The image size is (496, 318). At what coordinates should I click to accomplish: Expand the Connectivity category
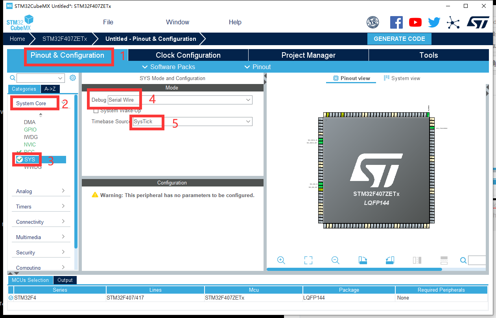point(41,222)
